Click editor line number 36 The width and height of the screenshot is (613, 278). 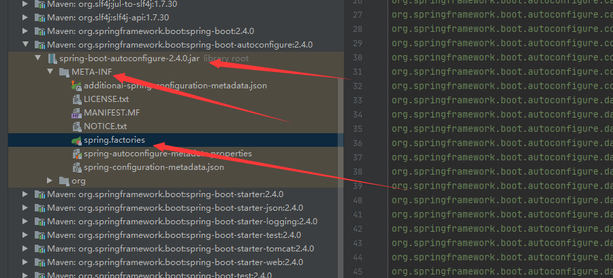358,143
